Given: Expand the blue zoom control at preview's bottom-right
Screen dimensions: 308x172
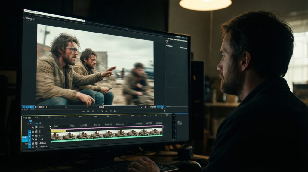Looking at the screenshot, I should coord(160,106).
